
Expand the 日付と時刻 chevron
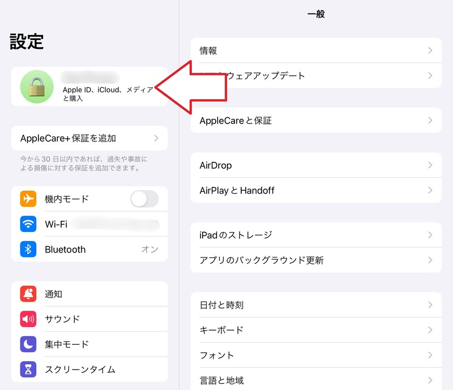pyautogui.click(x=430, y=305)
